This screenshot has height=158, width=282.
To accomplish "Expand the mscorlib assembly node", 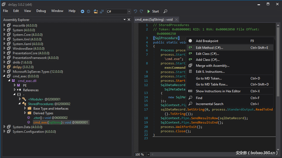I will tap(5, 25).
